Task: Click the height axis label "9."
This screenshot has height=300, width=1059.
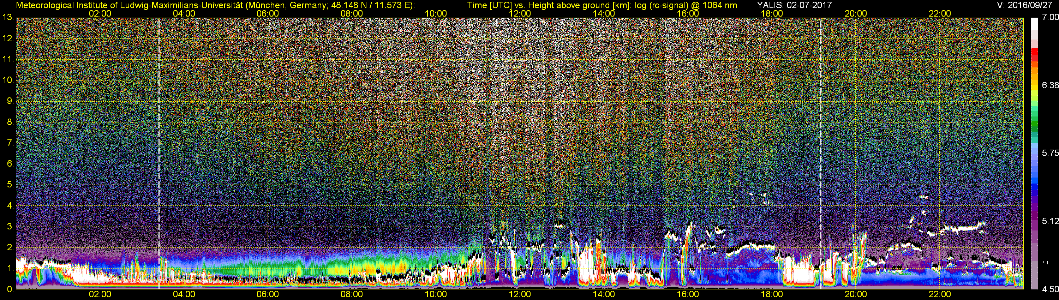Action: pyautogui.click(x=10, y=101)
